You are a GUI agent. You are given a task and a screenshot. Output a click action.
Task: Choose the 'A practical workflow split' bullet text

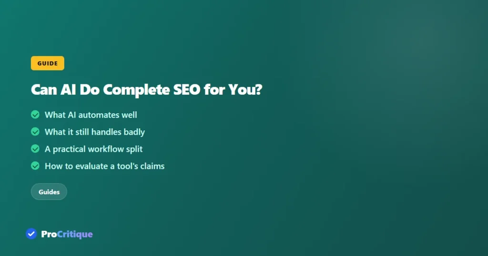(x=94, y=149)
